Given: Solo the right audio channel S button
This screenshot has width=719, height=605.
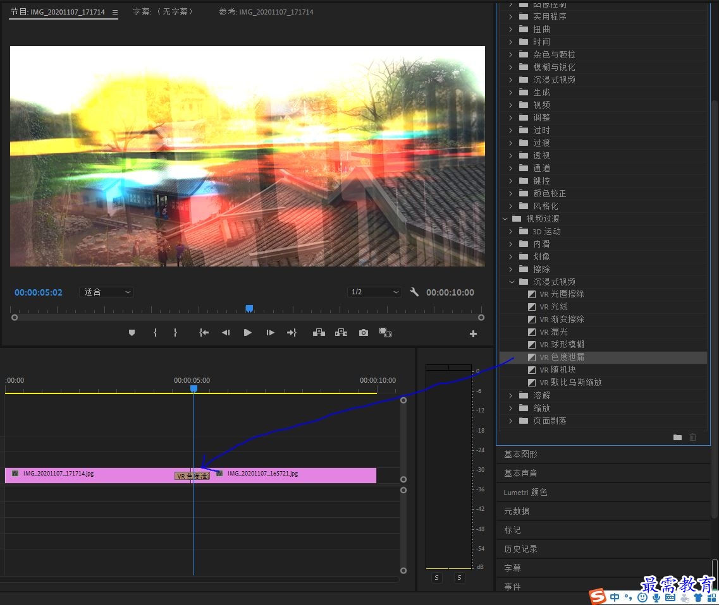Looking at the screenshot, I should [x=459, y=577].
